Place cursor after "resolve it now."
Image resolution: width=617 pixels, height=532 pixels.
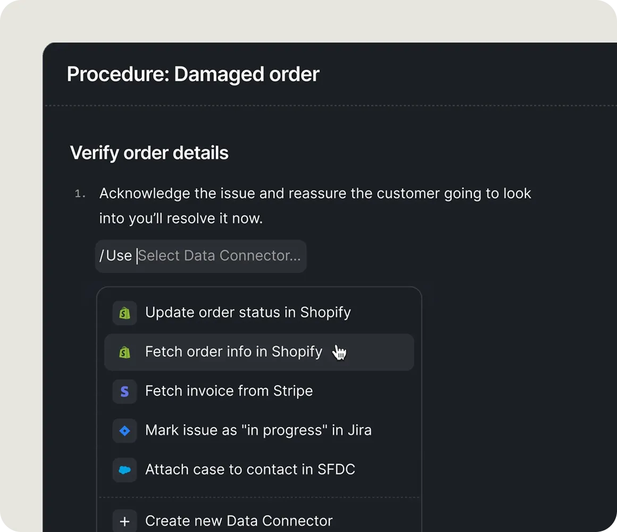click(263, 219)
